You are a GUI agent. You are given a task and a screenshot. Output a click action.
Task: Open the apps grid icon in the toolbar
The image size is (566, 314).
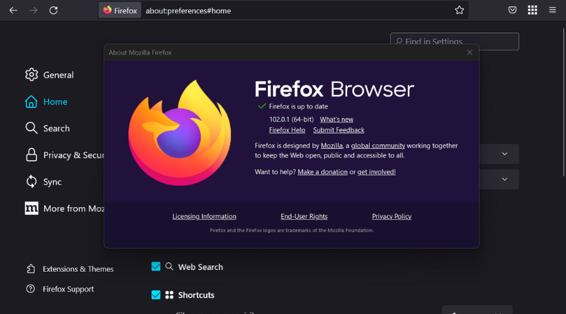point(533,10)
